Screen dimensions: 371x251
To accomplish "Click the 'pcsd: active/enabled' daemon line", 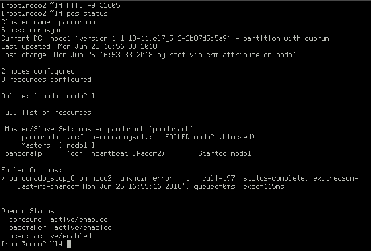I will point(50,236).
